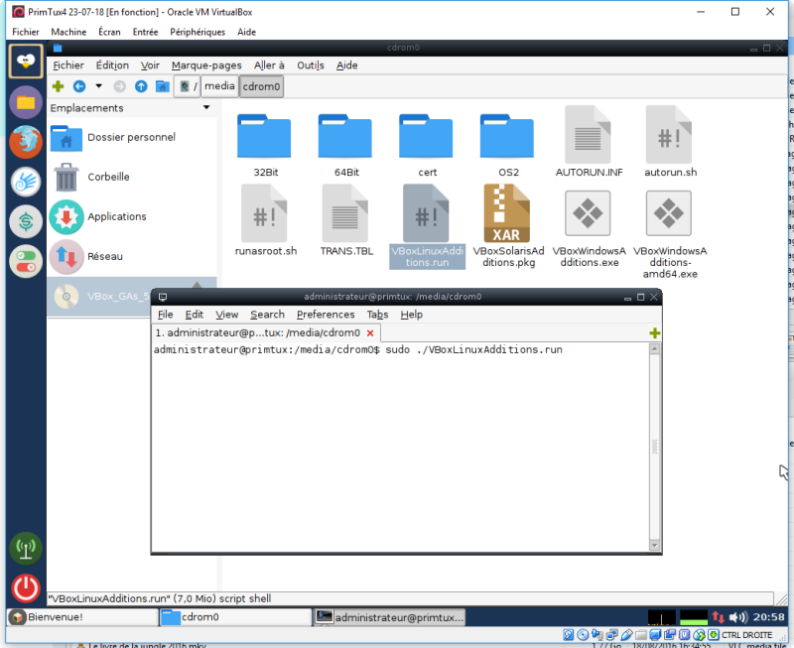Screen dimensions: 794x648
Task: Click the green S dock icon
Action: coord(26,221)
